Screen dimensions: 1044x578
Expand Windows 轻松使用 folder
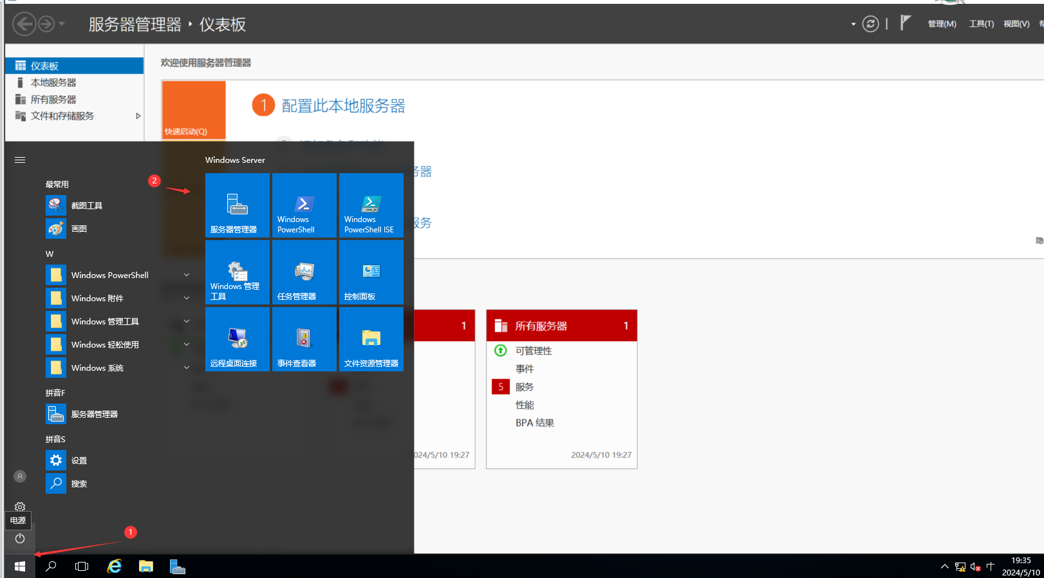(x=187, y=344)
